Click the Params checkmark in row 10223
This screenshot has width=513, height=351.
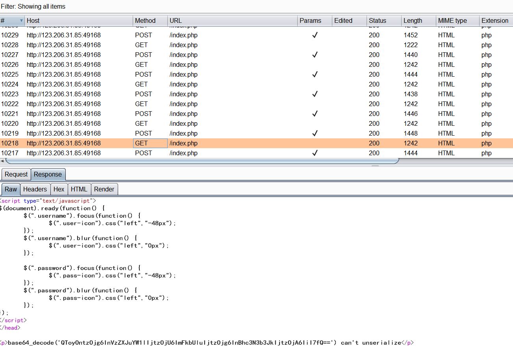[315, 94]
